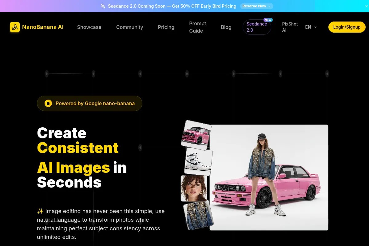Select the woman's face thumbnail
Viewport: 369px width, 246px height.
pyautogui.click(x=194, y=188)
